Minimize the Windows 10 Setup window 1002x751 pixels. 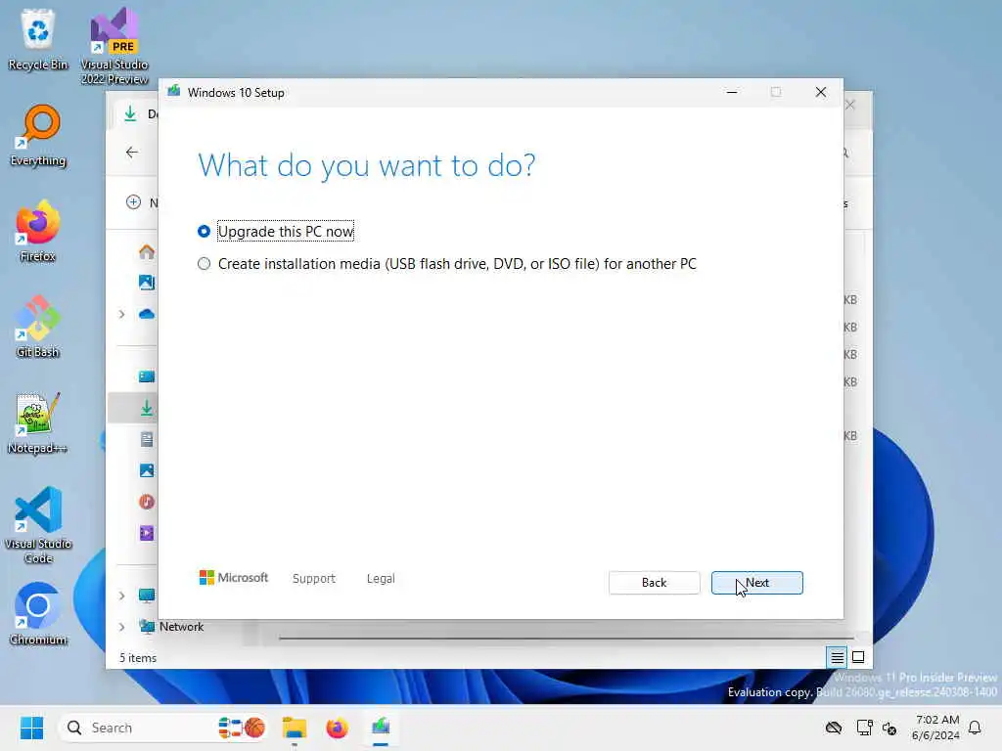tap(732, 92)
